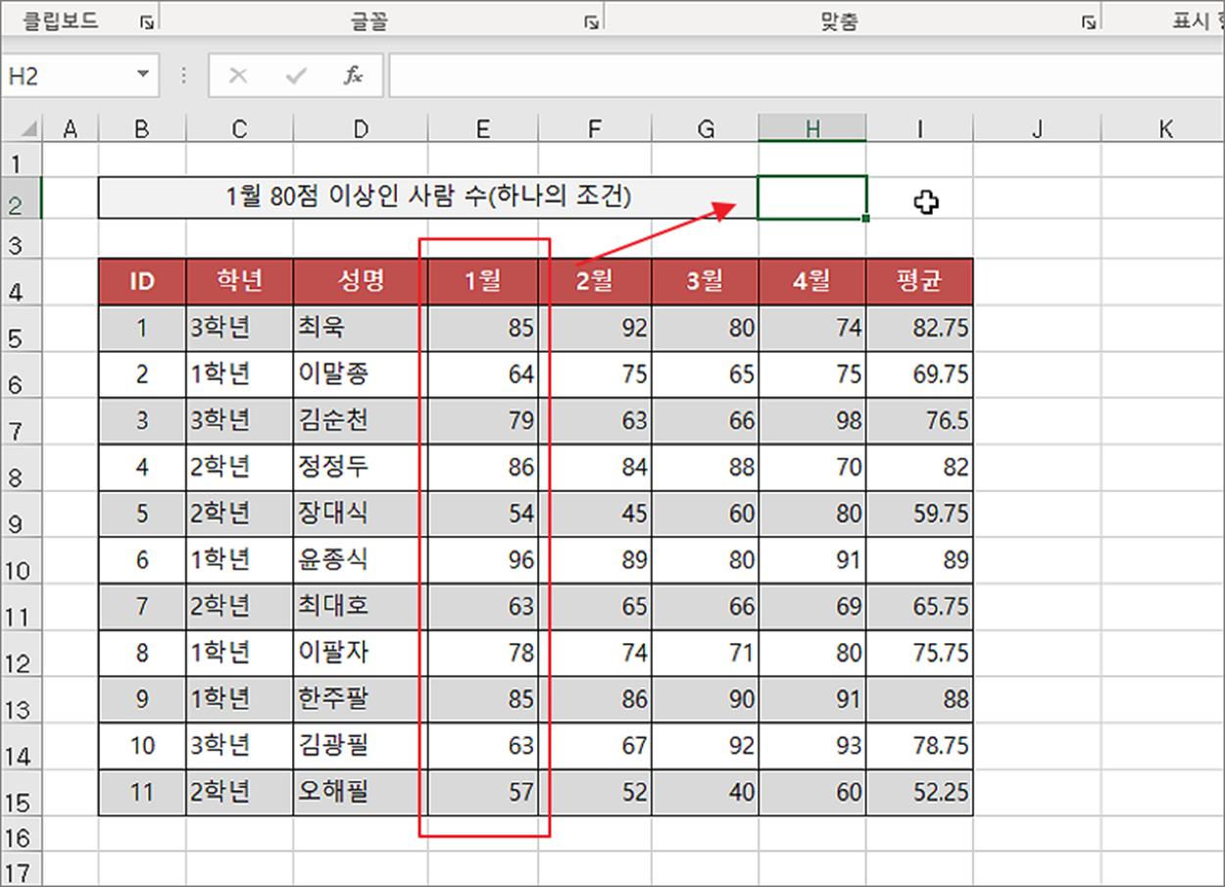This screenshot has width=1225, height=887.
Task: Open the Clipboard group dialog launcher
Action: (x=146, y=23)
